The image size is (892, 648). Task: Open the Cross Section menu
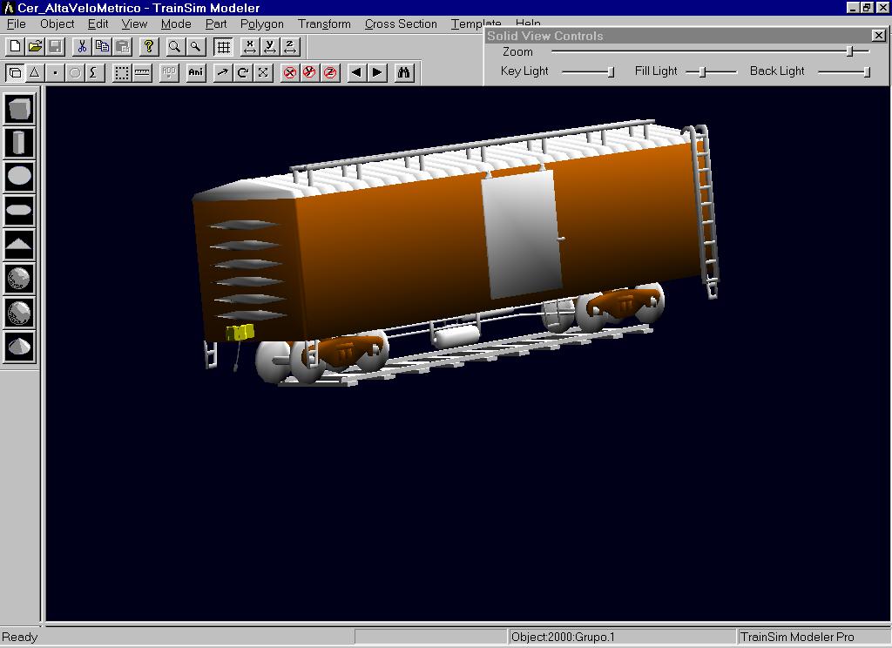[401, 24]
